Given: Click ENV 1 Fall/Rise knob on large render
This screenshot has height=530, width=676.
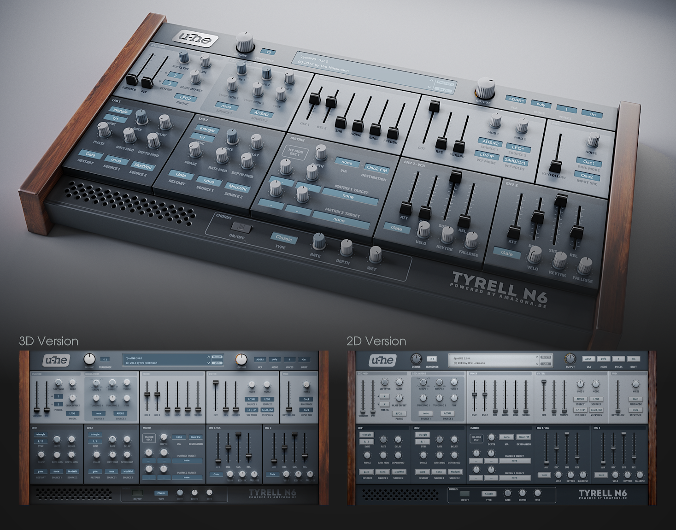Looking at the screenshot, I should coord(471,240).
